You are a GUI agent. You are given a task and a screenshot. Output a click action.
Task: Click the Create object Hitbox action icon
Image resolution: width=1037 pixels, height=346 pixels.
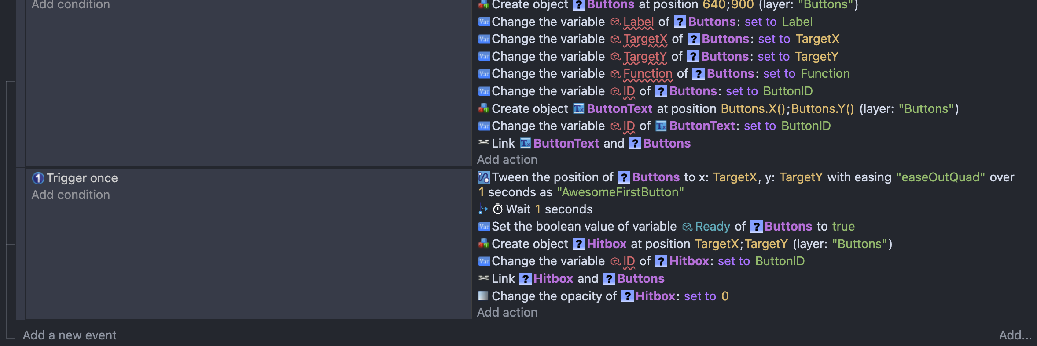[484, 244]
